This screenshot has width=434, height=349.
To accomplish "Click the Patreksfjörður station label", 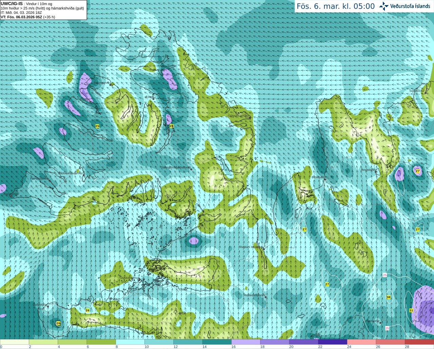I will pos(40,178).
